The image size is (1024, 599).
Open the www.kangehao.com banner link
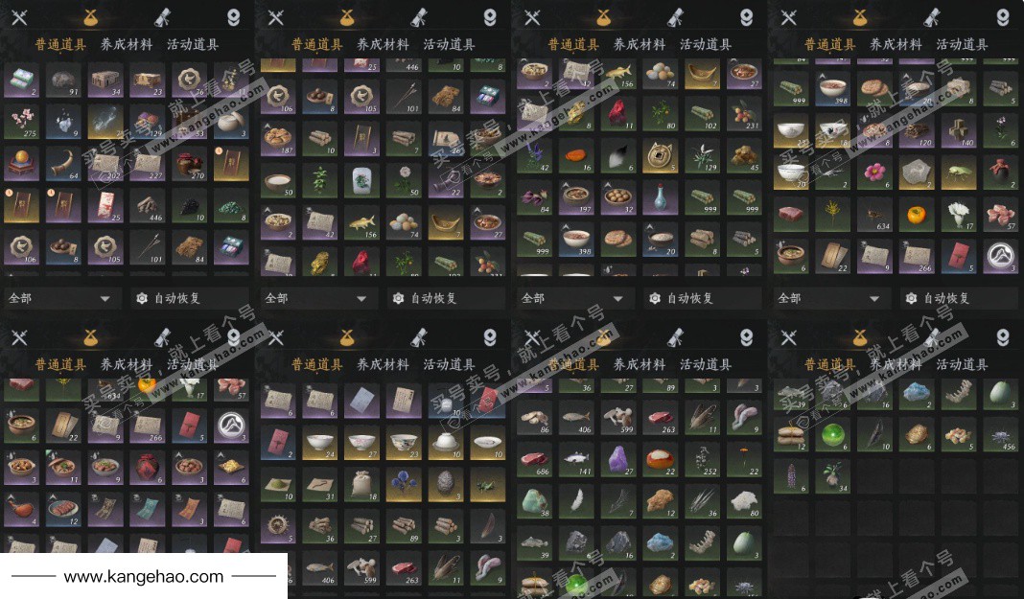pyautogui.click(x=144, y=577)
